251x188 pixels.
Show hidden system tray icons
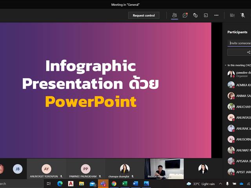point(220,184)
